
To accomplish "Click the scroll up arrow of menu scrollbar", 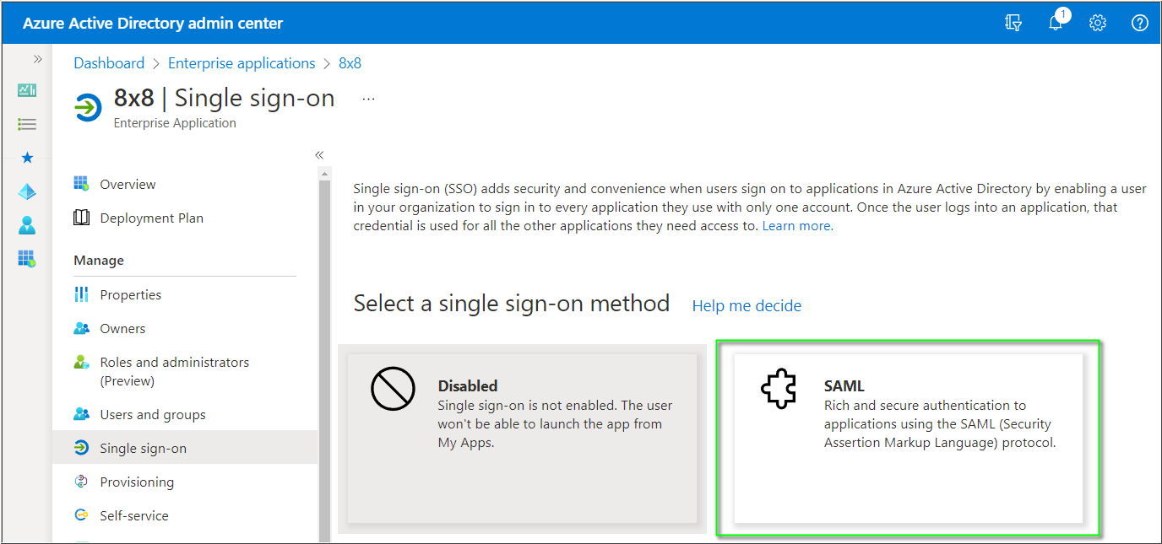I will (324, 174).
